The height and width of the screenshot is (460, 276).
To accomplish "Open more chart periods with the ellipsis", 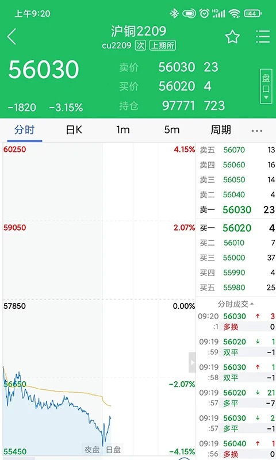I will tap(256, 131).
